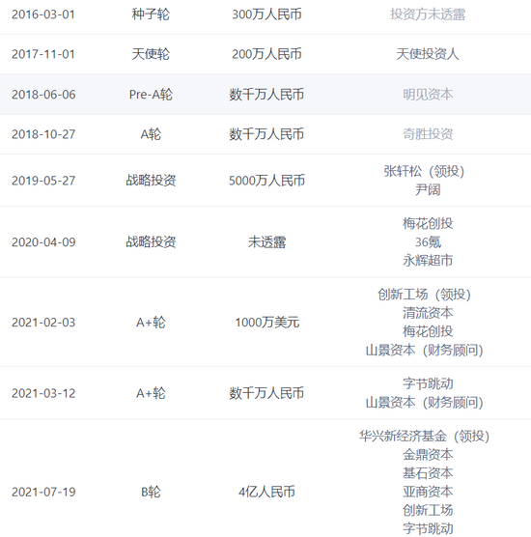Click A+轮 in the 2021-02-03 row
The image size is (531, 537).
pos(151,323)
